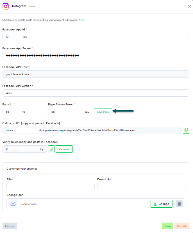Screen dimensions: 193x233
Task: Open the complete guide 'here' link
Action: [x=82, y=20]
